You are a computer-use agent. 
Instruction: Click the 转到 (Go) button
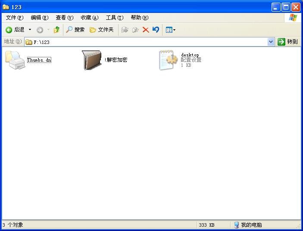(x=288, y=42)
